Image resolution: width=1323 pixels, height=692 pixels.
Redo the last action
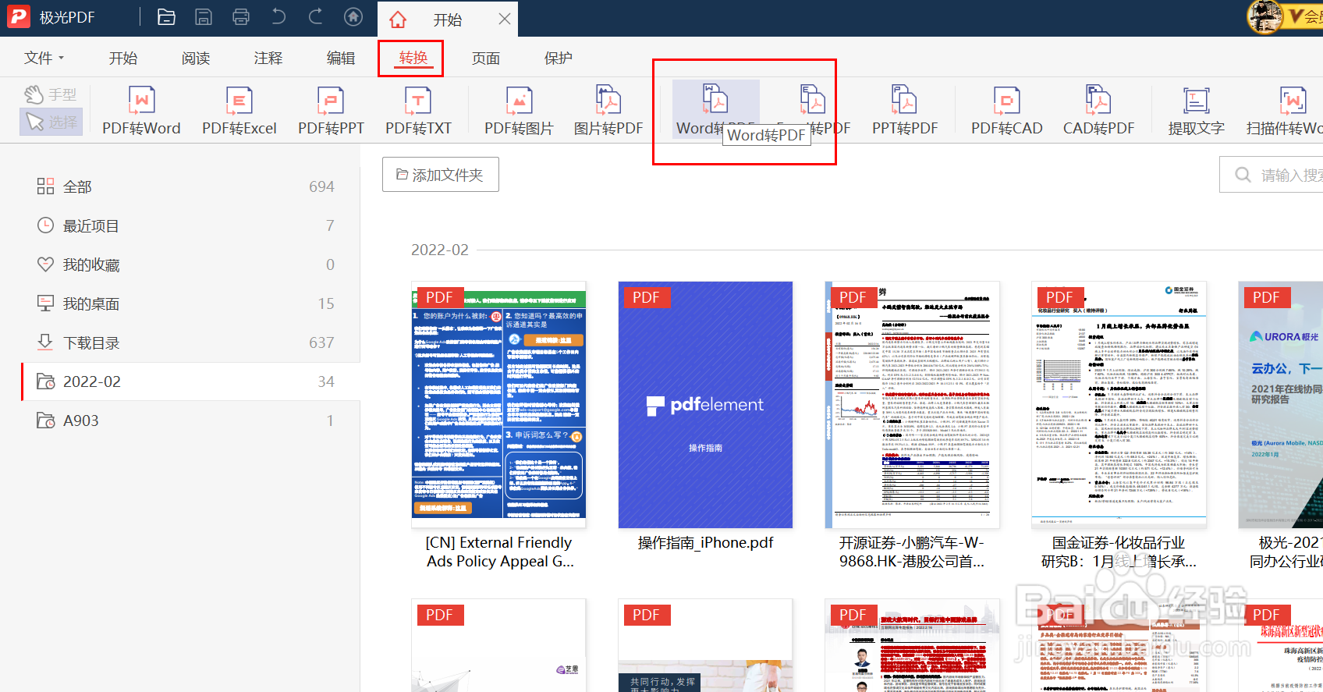coord(315,17)
